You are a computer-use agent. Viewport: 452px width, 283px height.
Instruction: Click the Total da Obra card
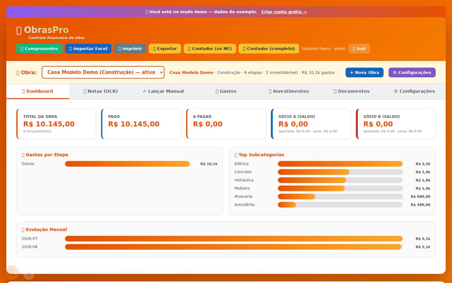click(56, 124)
